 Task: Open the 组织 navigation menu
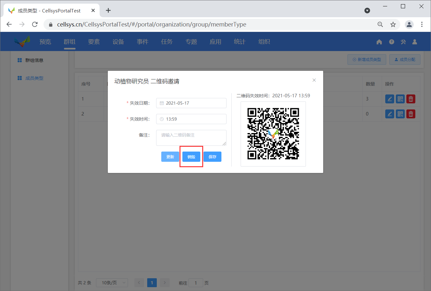point(264,42)
